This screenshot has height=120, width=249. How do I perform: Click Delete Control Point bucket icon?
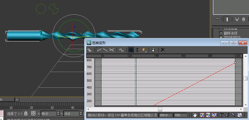(153, 50)
